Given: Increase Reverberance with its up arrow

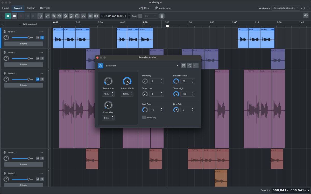Looking at the screenshot, I should (193, 80).
